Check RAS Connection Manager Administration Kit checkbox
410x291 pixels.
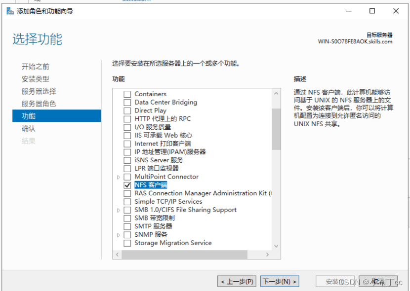pyautogui.click(x=127, y=193)
